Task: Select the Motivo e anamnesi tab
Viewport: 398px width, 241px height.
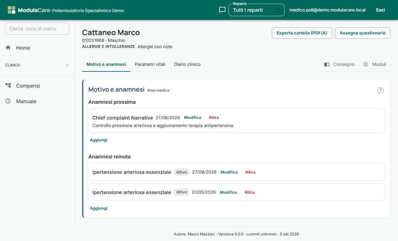Action: (x=106, y=64)
